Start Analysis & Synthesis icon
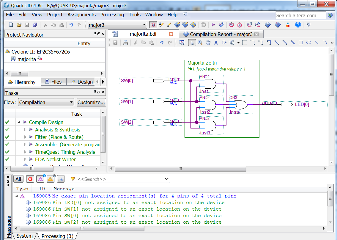Screen dimensions: 337x240 [x=221, y=25]
